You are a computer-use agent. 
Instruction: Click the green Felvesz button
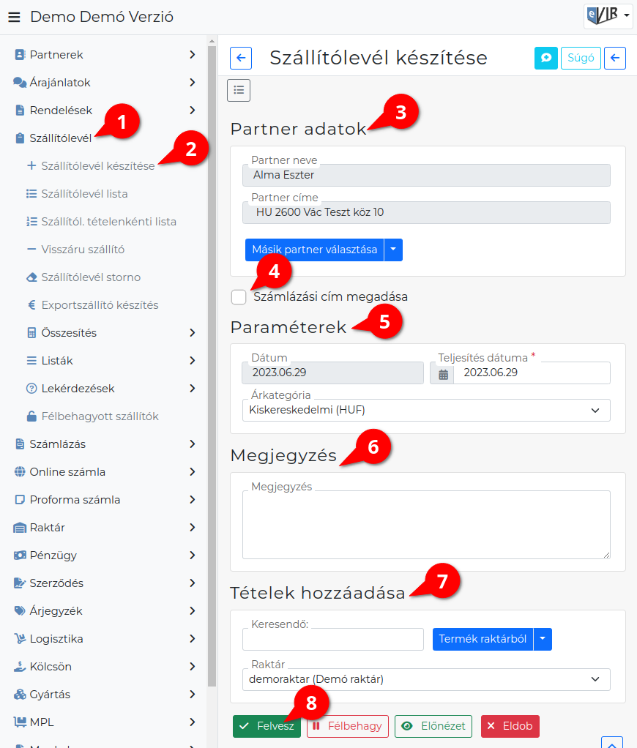pos(267,727)
